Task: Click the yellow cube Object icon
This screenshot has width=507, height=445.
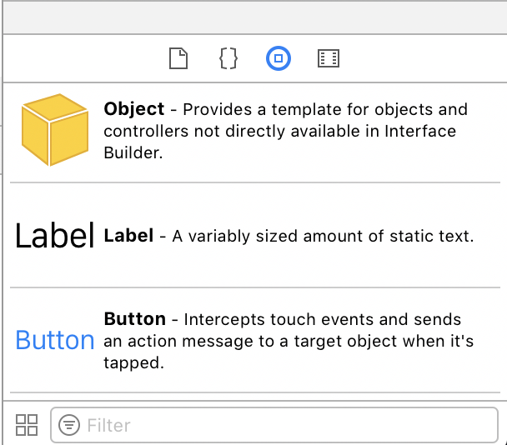Action: (55, 130)
